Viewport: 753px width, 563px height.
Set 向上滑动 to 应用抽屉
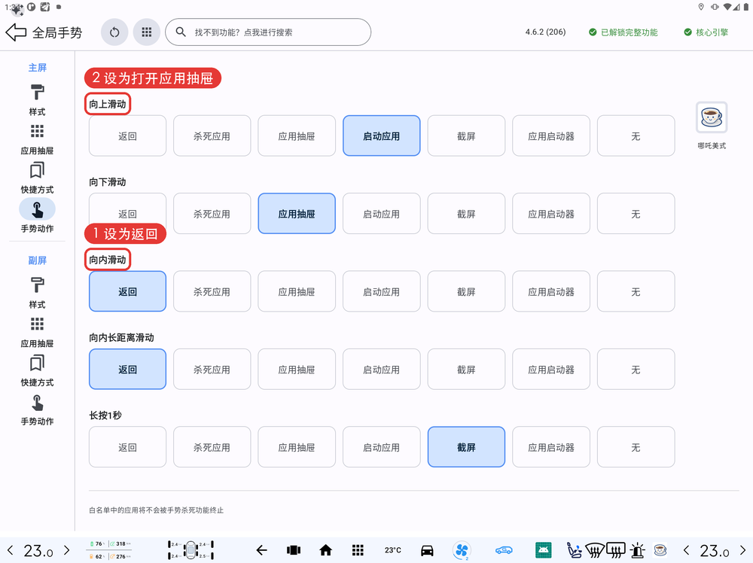click(297, 135)
